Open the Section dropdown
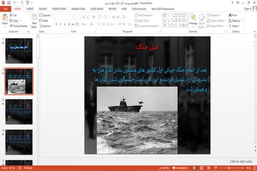257x171 pixels. click(x=45, y=26)
